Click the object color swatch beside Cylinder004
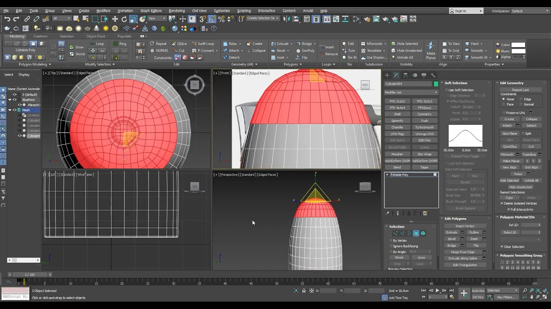This screenshot has width=551, height=309. (x=436, y=84)
